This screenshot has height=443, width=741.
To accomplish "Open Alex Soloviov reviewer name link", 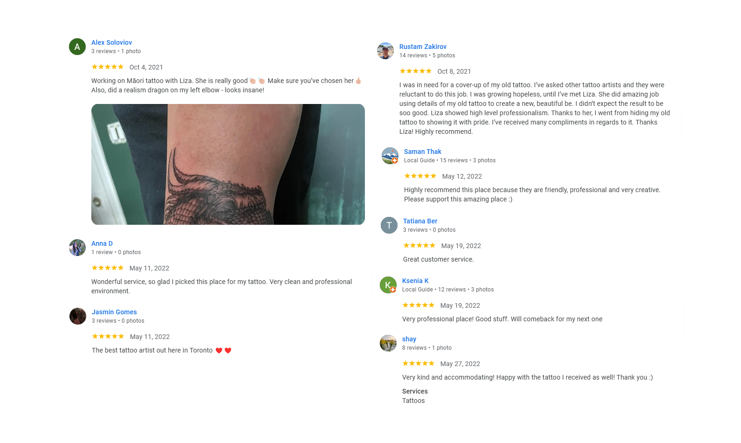I will [111, 42].
